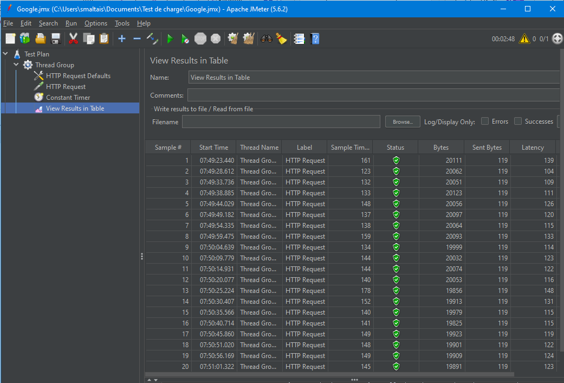Open the Options menu

[x=95, y=23]
